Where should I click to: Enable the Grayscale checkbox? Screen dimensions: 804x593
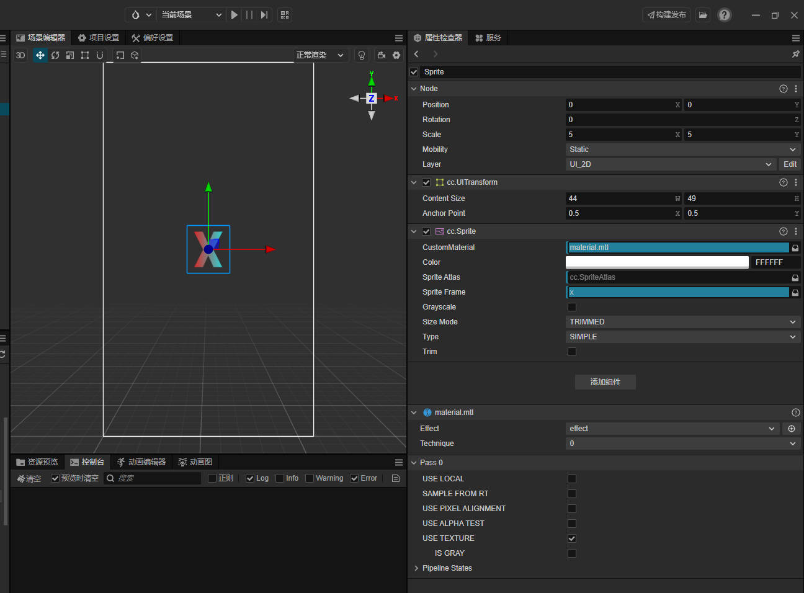pos(572,307)
